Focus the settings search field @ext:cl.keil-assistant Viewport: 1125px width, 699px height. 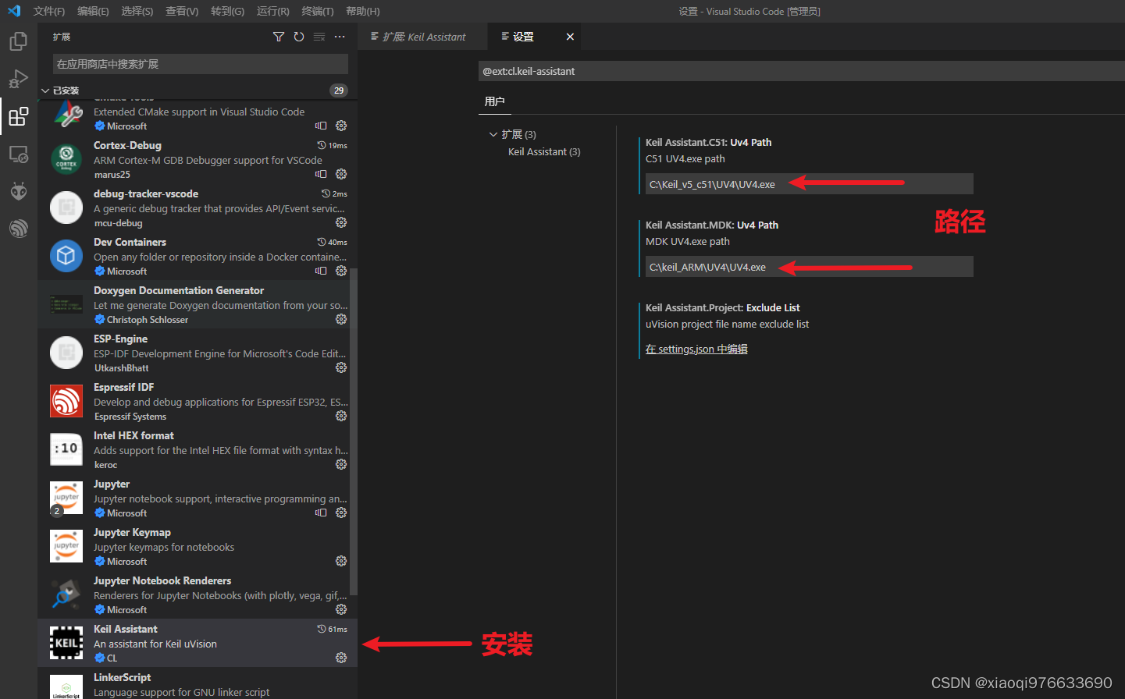click(801, 71)
